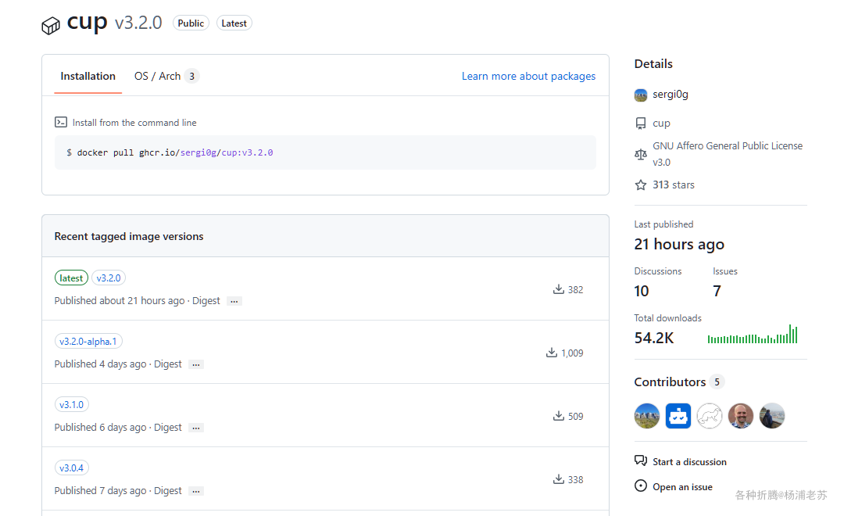Click Recent tagged image versions heading

129,236
